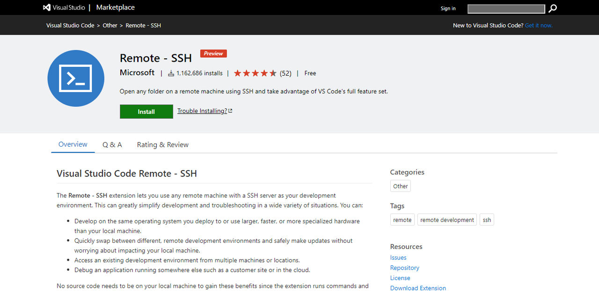Click the extension description sentence under Microsoft
The width and height of the screenshot is (599, 291).
click(x=254, y=91)
